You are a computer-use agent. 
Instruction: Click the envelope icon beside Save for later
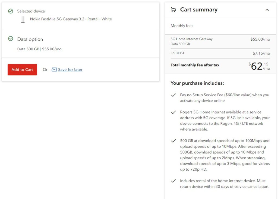(54, 70)
